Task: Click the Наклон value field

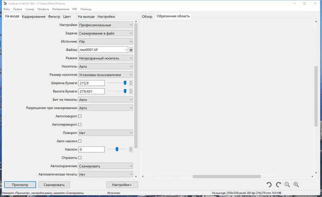Action: pyautogui.click(x=91, y=150)
